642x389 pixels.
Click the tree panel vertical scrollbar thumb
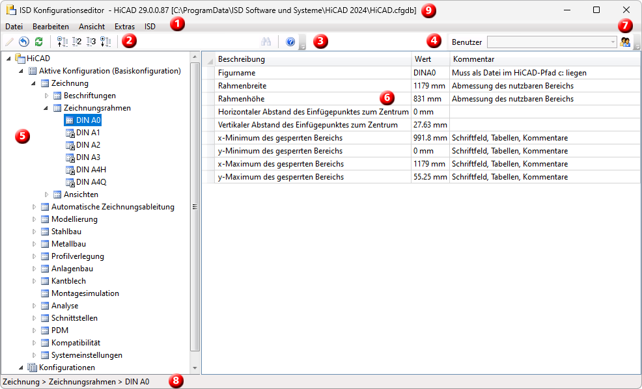point(195,207)
